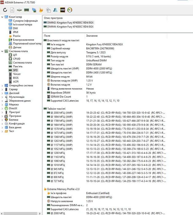Click the Refresh toolbar icon
Viewport: 193px width, 215px height.
[x=5, y=10]
